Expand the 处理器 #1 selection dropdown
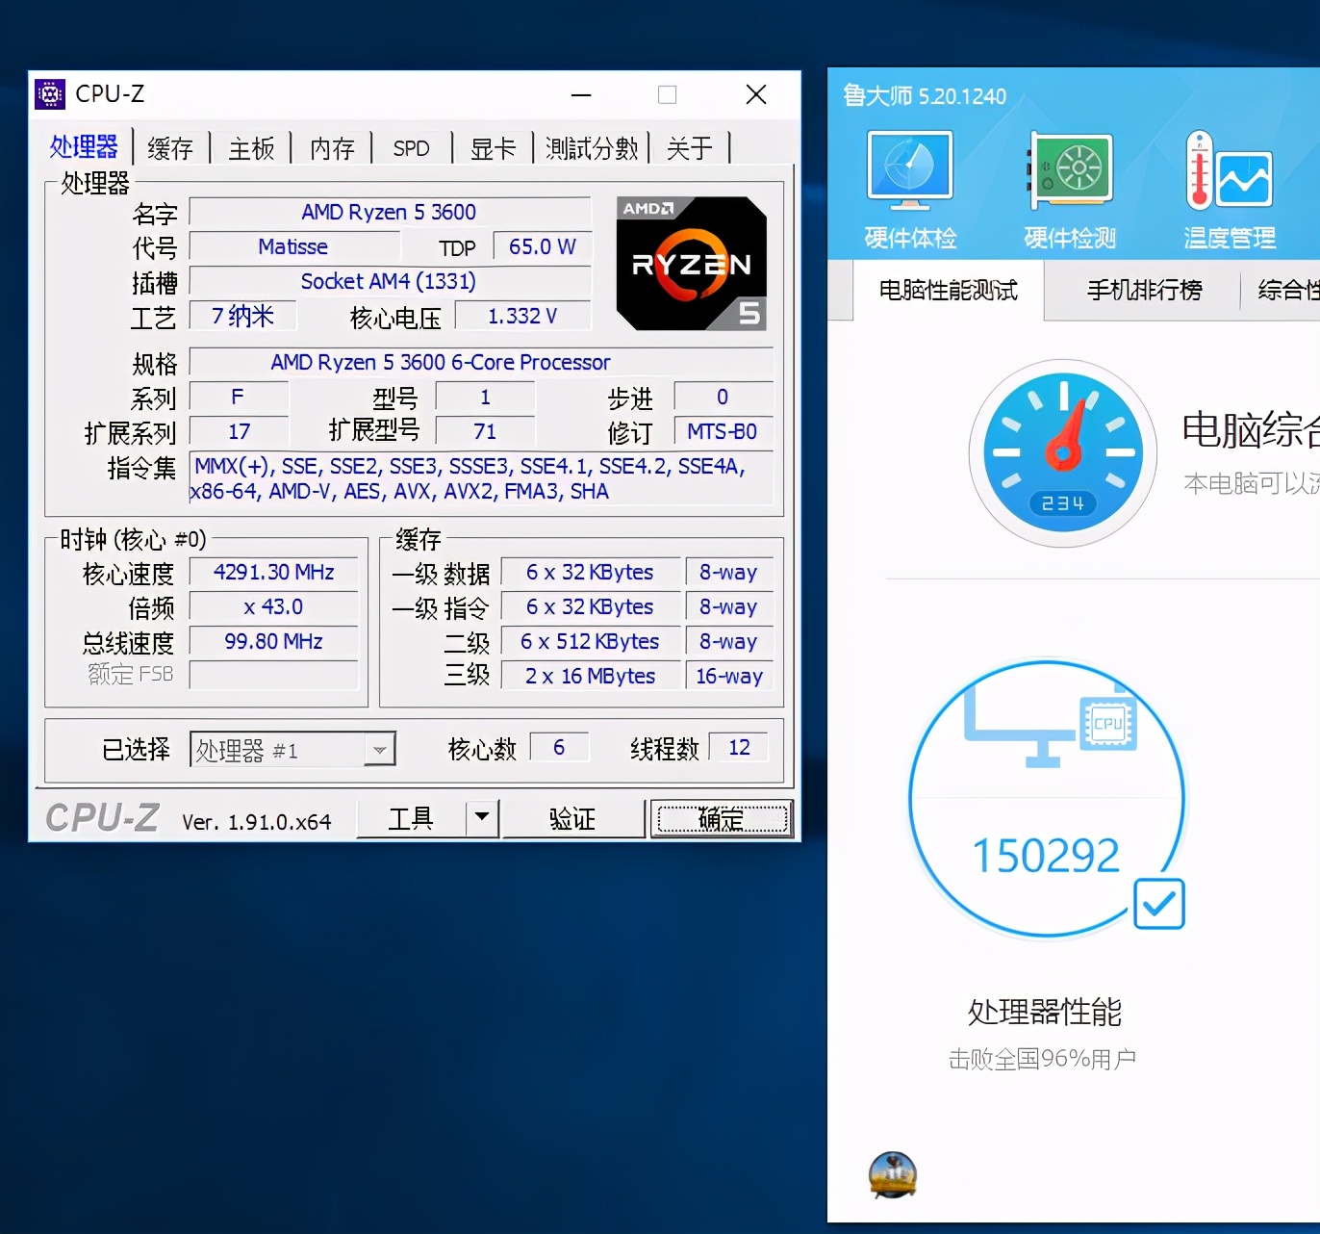This screenshot has height=1234, width=1320. [380, 750]
